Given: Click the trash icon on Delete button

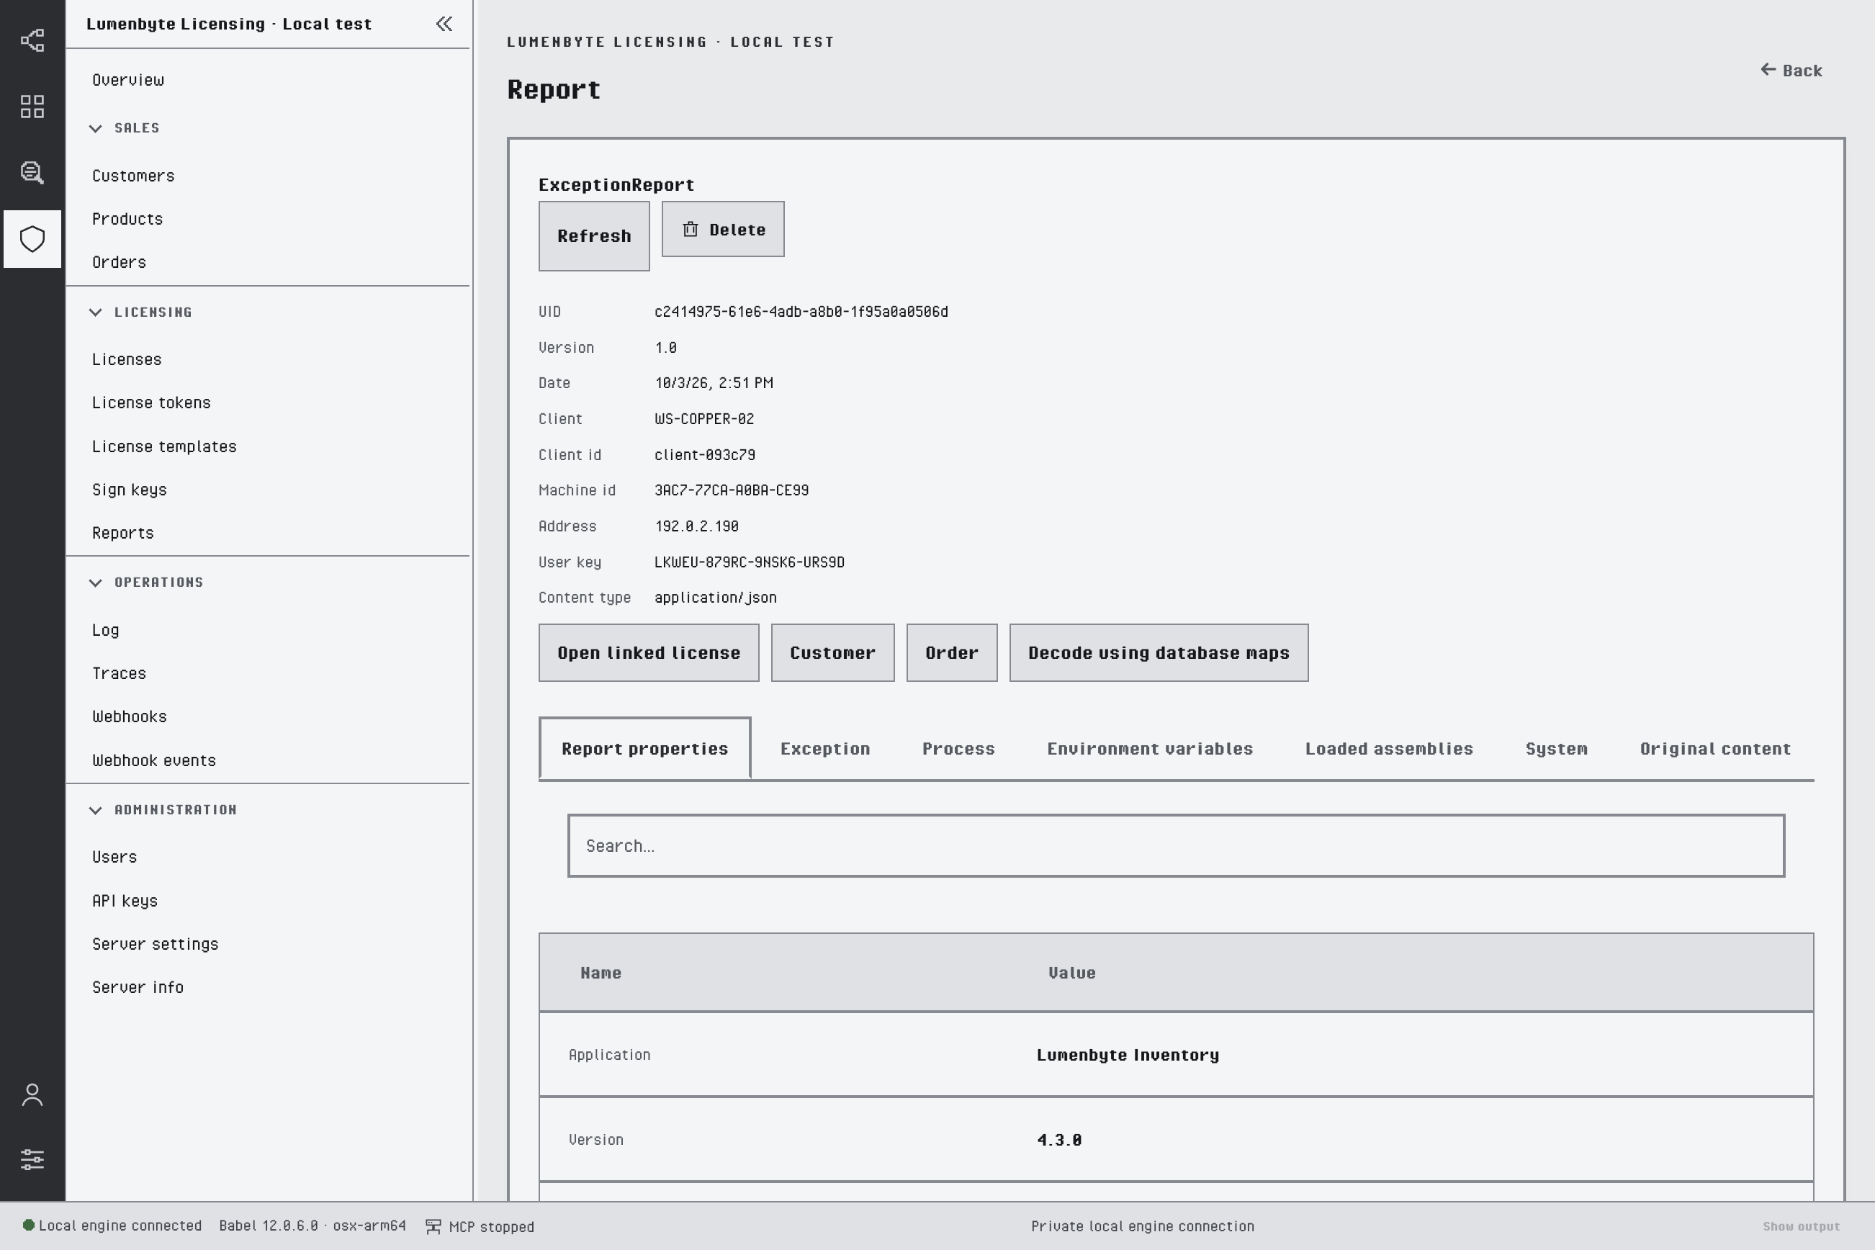Looking at the screenshot, I should click(x=691, y=230).
